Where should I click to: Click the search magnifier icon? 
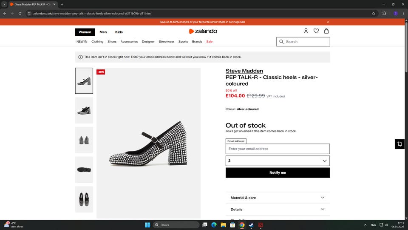281,42
